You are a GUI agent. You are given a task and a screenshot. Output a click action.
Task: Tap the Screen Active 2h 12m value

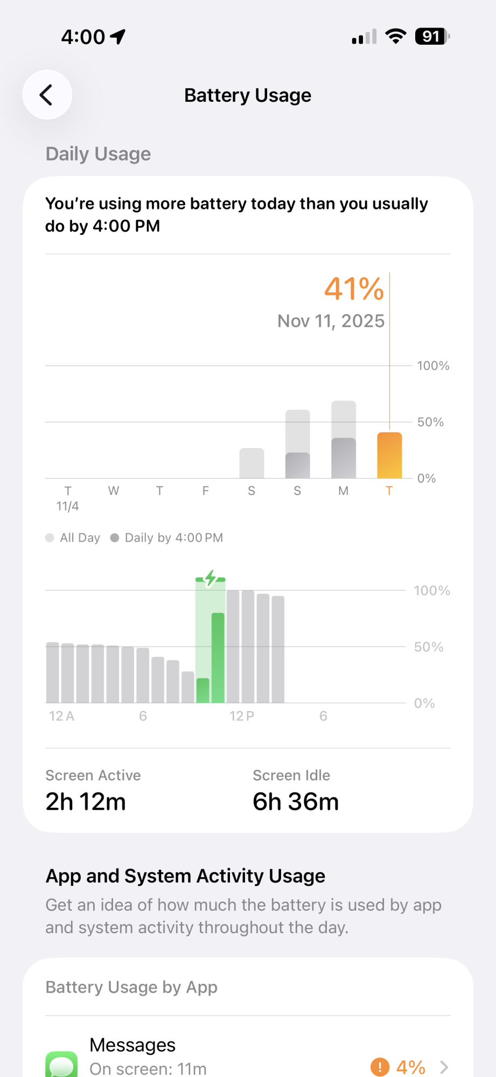coord(86,802)
